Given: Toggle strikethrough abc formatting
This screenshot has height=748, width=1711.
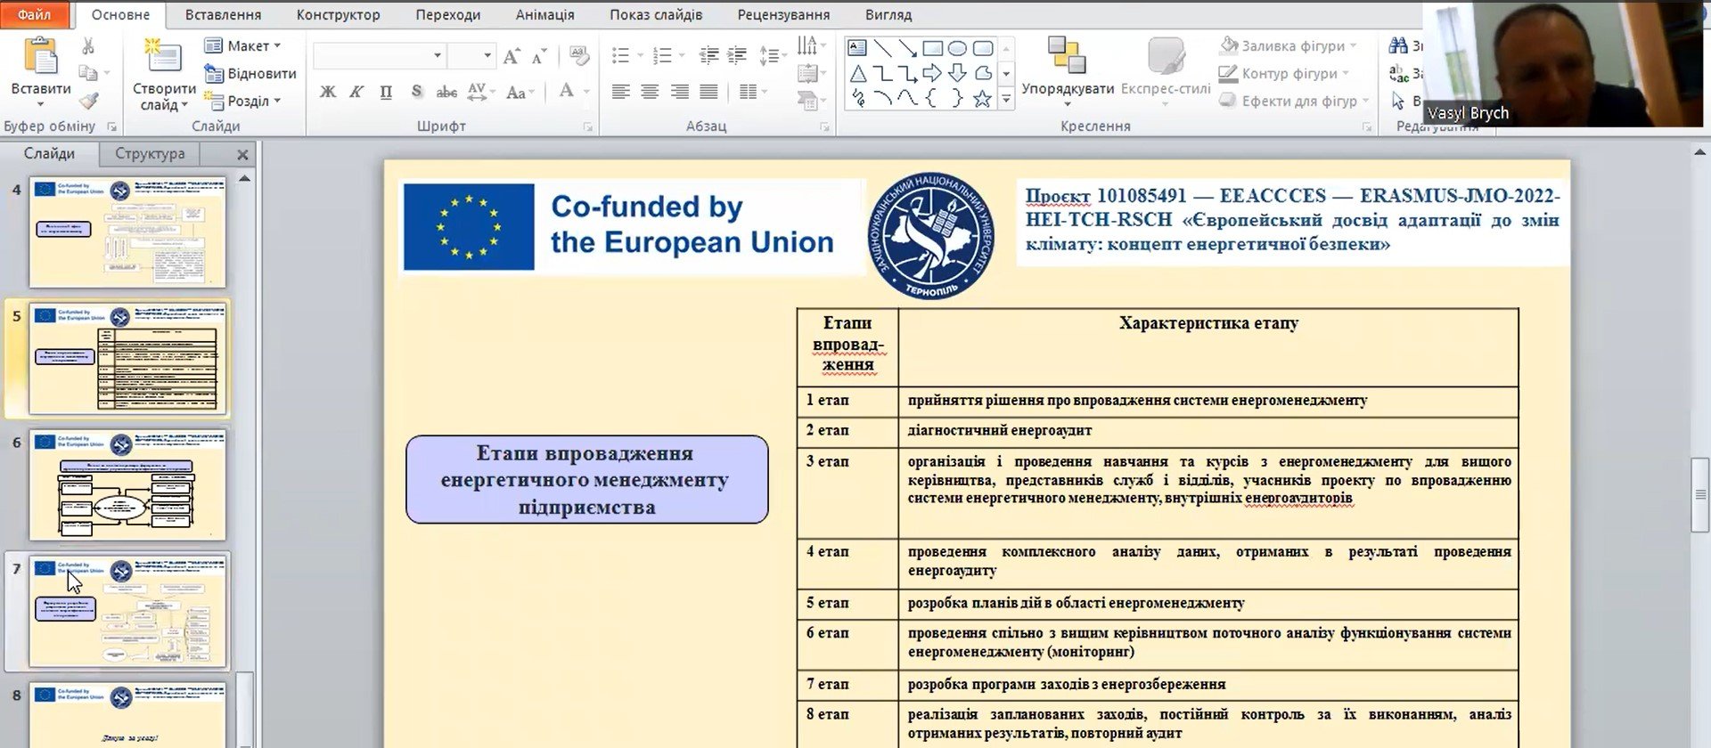Looking at the screenshot, I should (446, 92).
